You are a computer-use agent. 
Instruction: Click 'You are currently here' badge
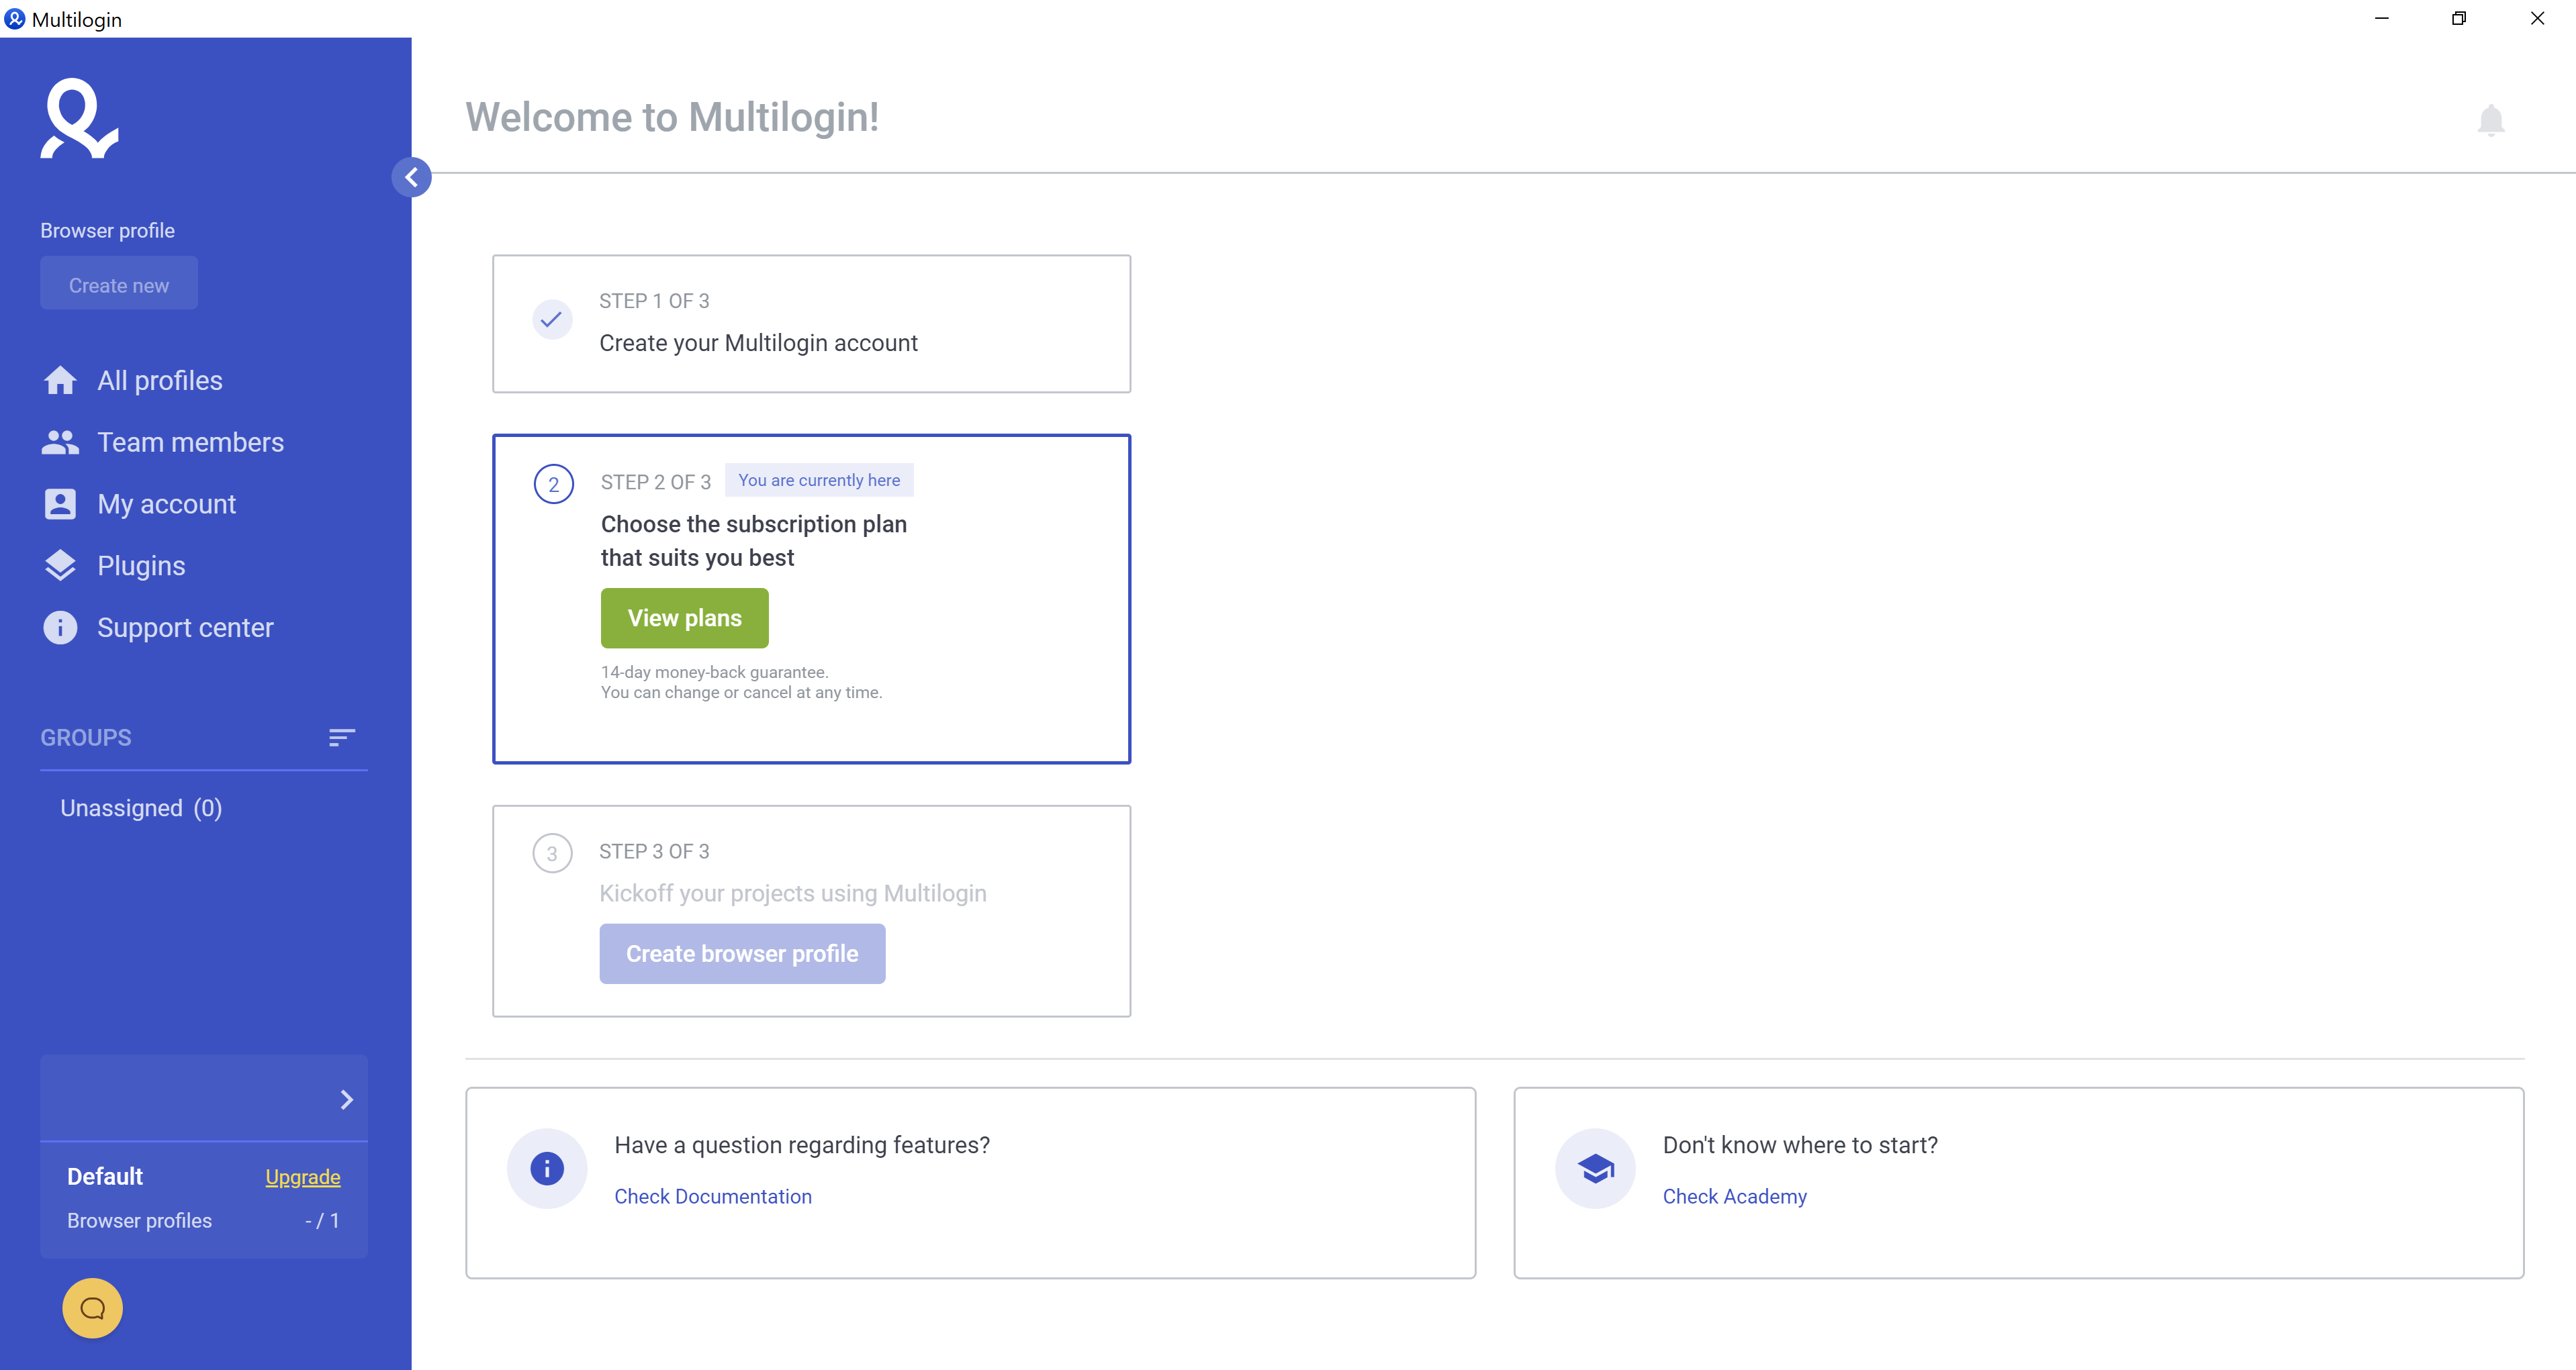click(819, 480)
